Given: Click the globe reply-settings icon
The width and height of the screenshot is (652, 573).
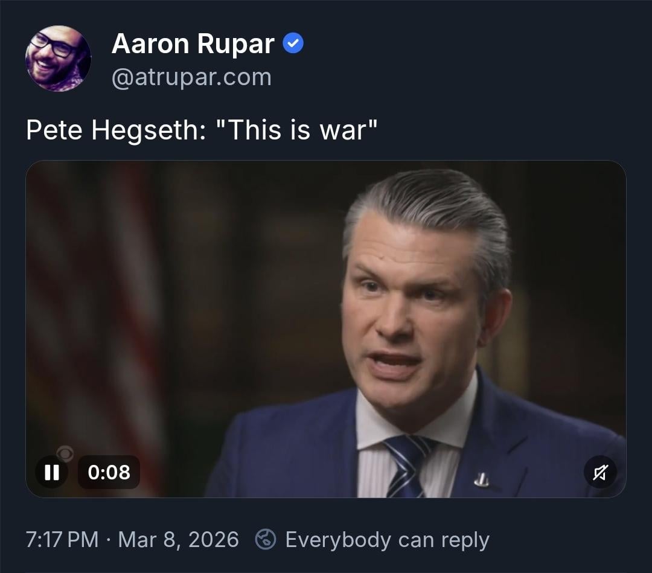Looking at the screenshot, I should tap(265, 539).
